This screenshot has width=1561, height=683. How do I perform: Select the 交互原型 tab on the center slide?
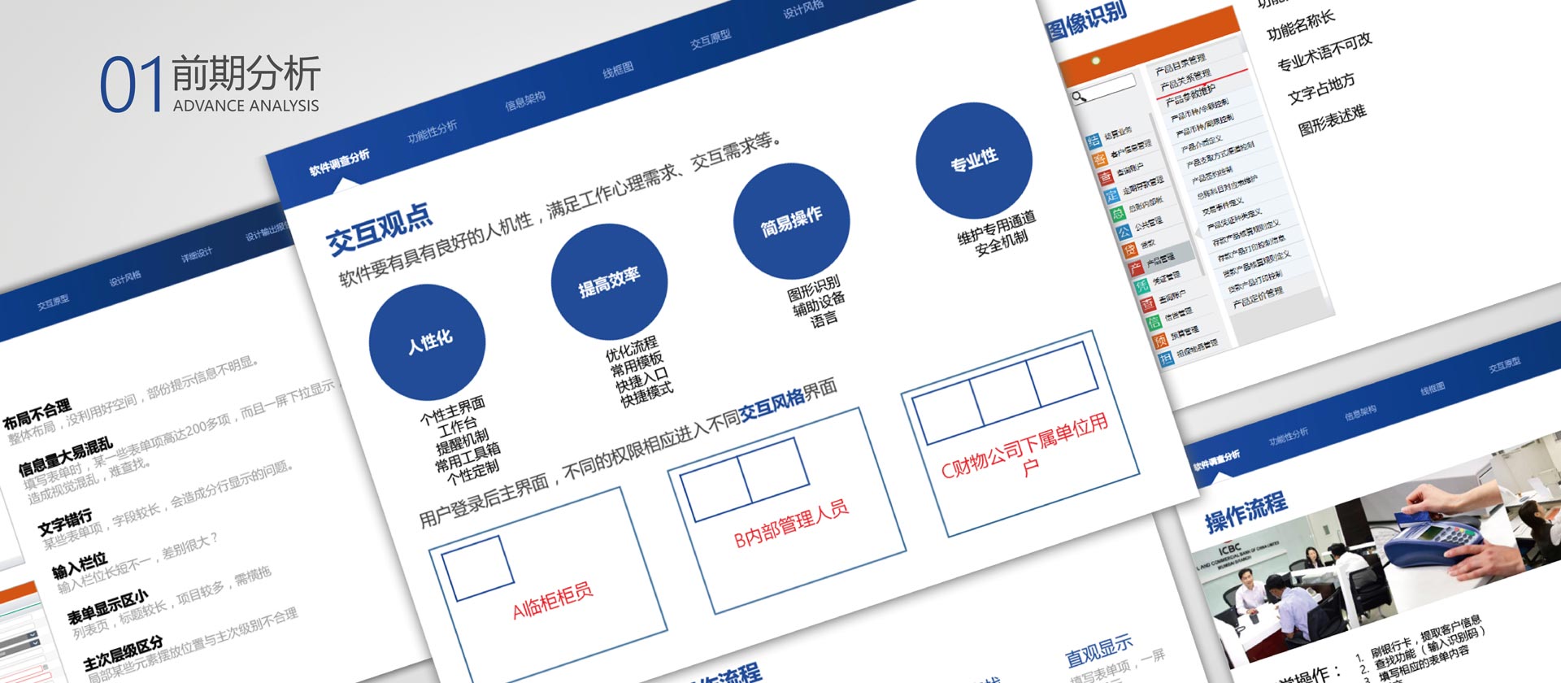[x=711, y=39]
